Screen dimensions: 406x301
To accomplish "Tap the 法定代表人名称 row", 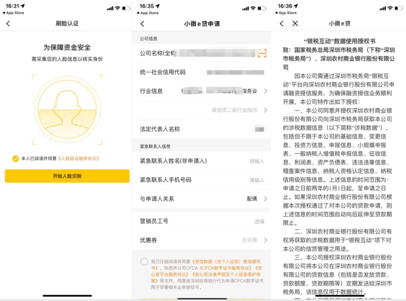I will (x=202, y=129).
